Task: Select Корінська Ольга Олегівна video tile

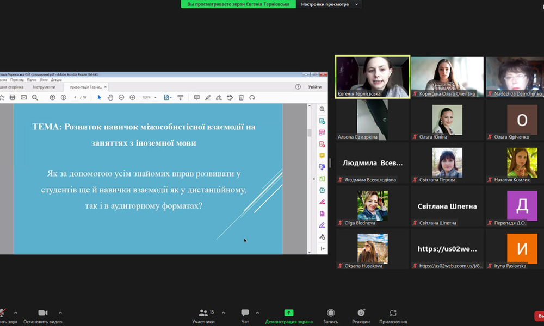Action: click(447, 77)
